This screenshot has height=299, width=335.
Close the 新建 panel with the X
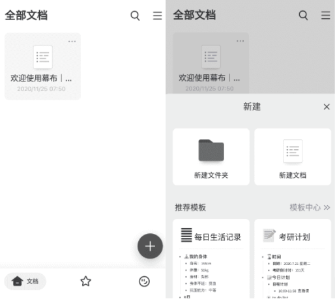(x=327, y=107)
